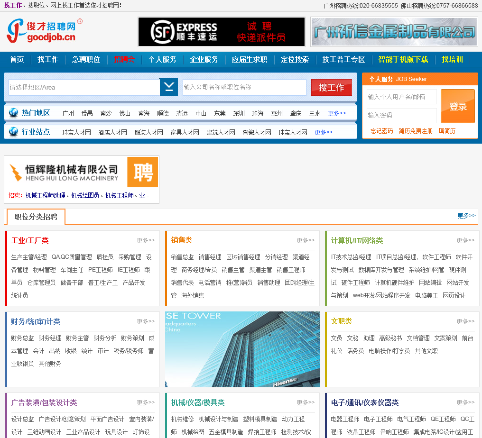This screenshot has height=438, width=482.
Task: Click 更多>> beside the 职位分类招聘 tab
Action: pos(466,216)
